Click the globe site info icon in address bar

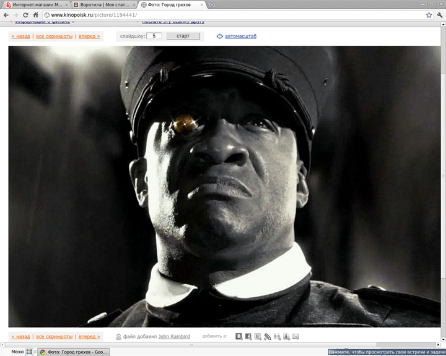coord(46,15)
